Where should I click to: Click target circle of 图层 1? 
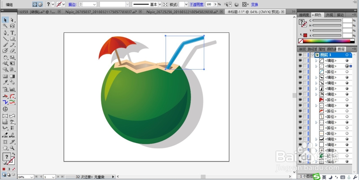tap(347, 55)
